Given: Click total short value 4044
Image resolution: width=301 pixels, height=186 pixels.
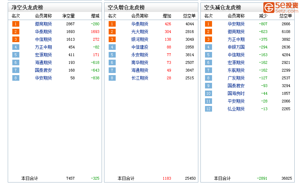Looking at the screenshot, I should 190,24.
